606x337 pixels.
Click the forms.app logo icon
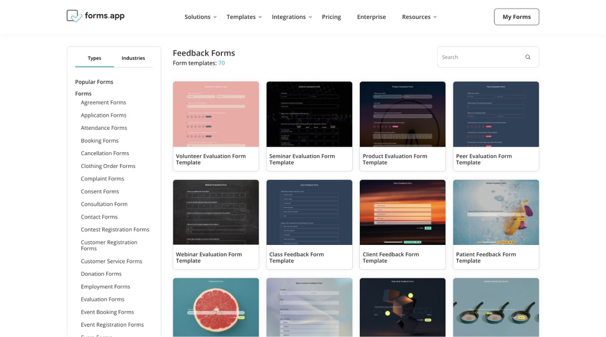click(74, 16)
